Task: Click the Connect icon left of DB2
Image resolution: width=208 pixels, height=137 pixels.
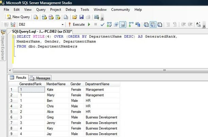Action: pyautogui.click(x=6, y=24)
